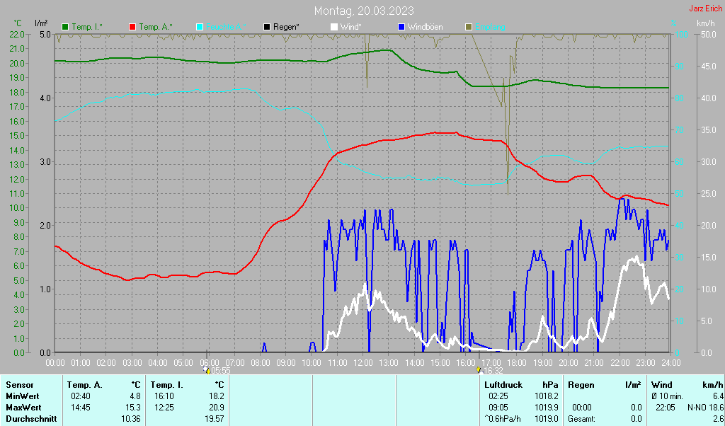Screen dimensions: 725x426
Task: Select the 'Empfang' legend label
Action: (490, 28)
